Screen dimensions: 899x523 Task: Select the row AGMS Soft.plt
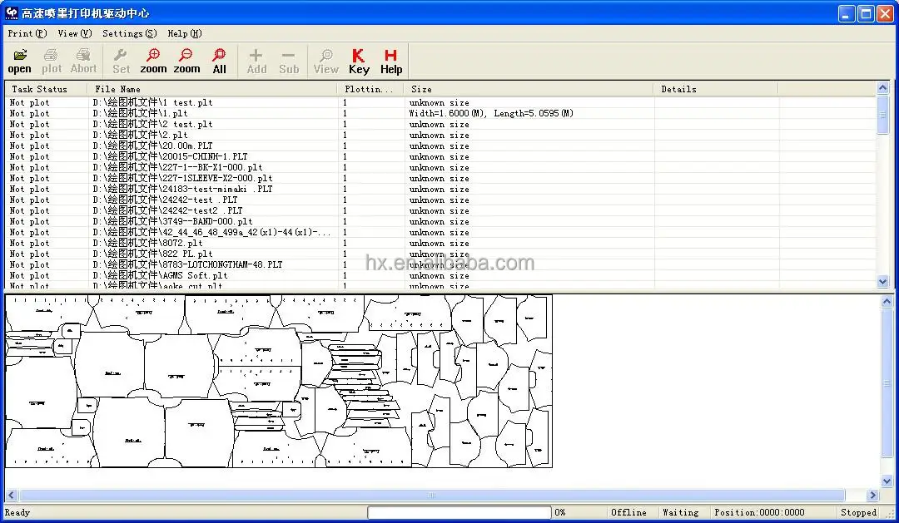coord(440,276)
